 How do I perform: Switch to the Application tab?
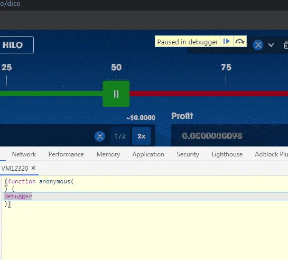tap(148, 154)
